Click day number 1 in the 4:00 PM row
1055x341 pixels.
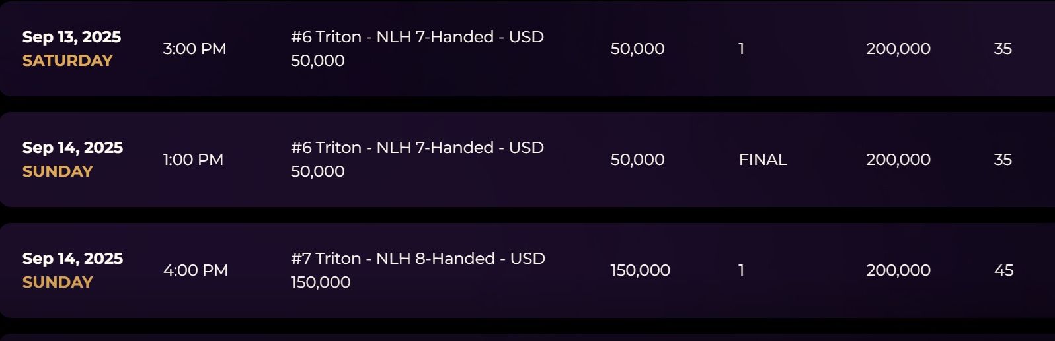coord(741,270)
